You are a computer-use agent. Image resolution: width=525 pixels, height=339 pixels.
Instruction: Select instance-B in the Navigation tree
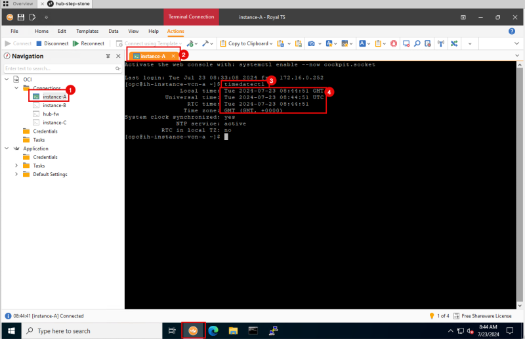(x=54, y=105)
